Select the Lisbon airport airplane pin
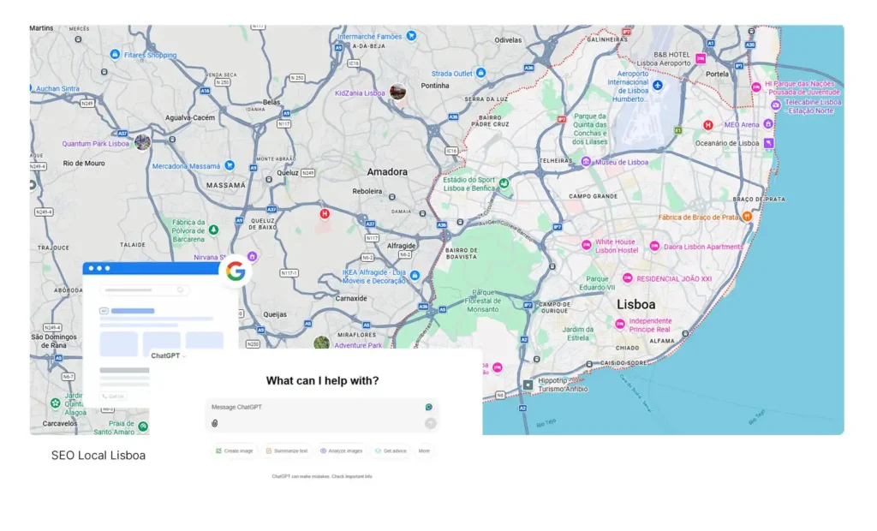This screenshot has width=877, height=531. pos(658,86)
